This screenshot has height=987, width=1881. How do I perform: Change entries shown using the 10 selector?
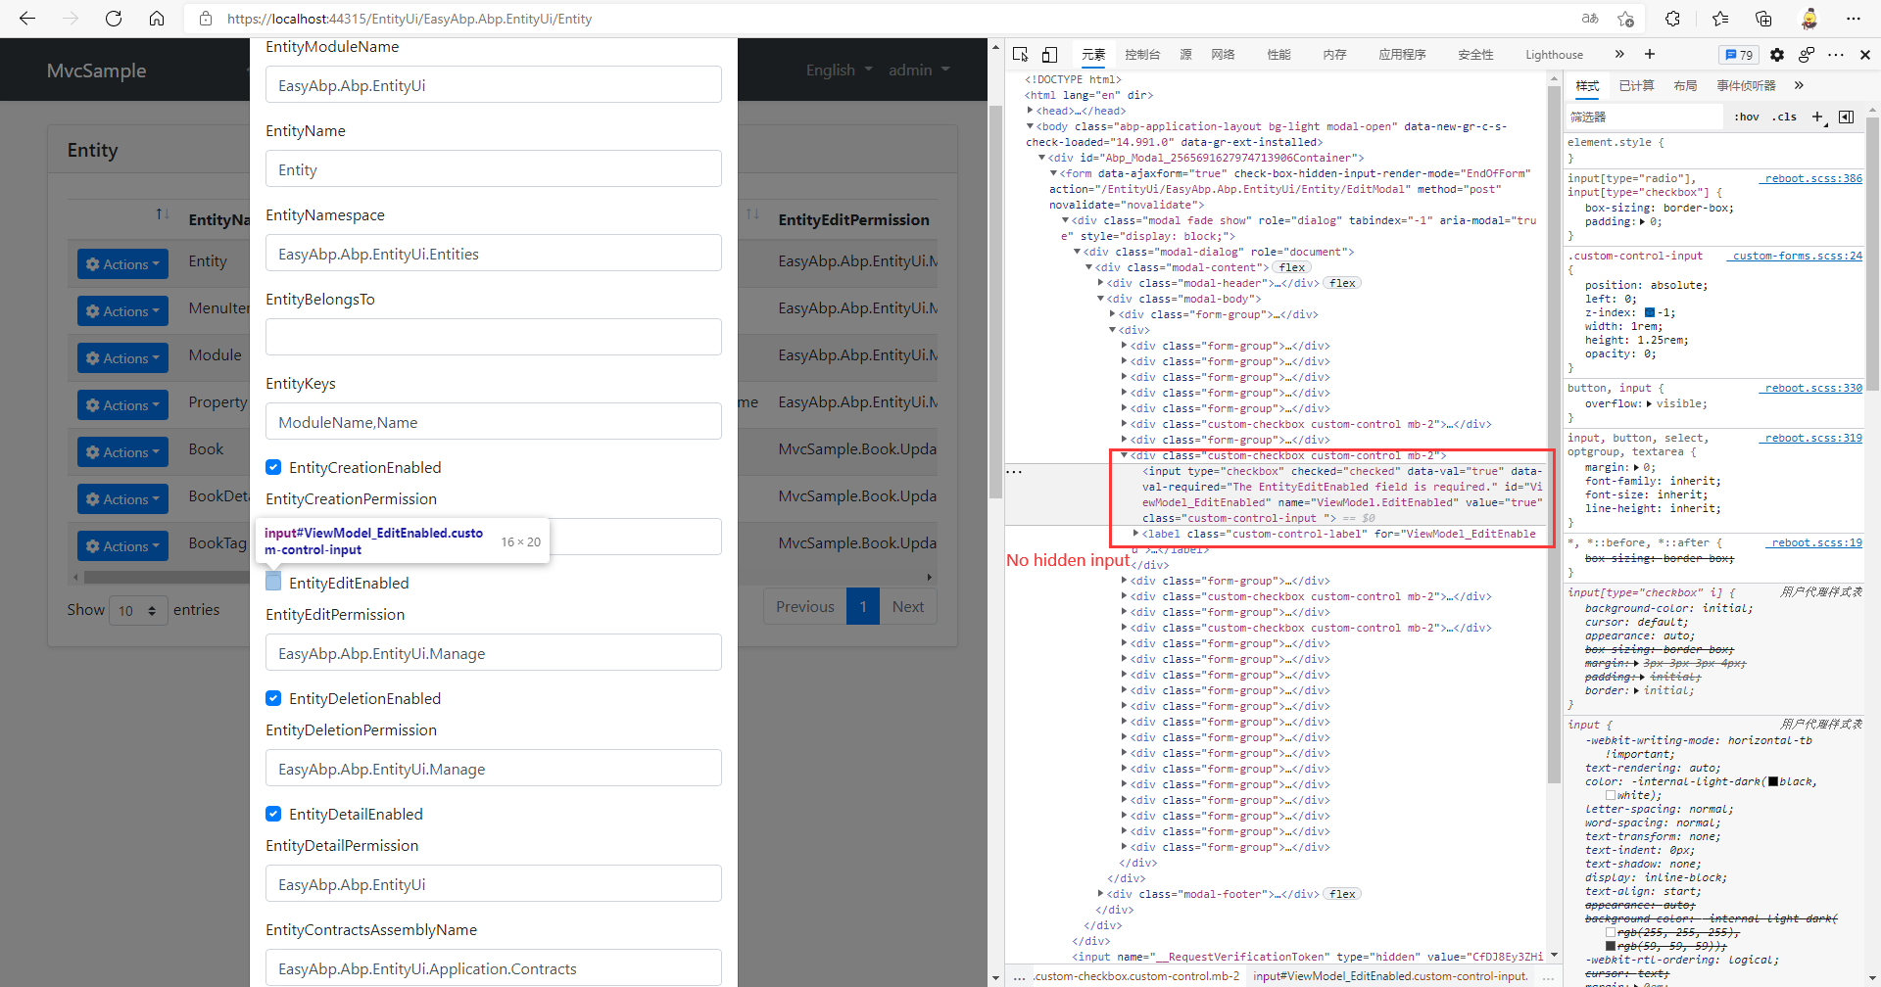tap(137, 610)
